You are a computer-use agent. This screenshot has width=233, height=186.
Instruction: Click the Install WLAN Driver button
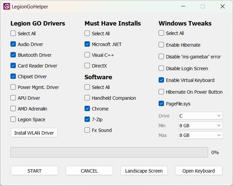point(34,133)
